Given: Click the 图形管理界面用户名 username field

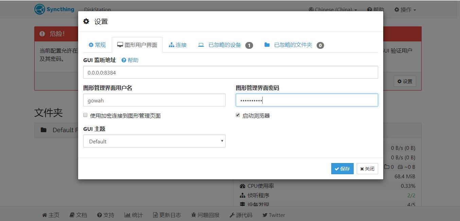Looking at the screenshot, I should (x=154, y=100).
